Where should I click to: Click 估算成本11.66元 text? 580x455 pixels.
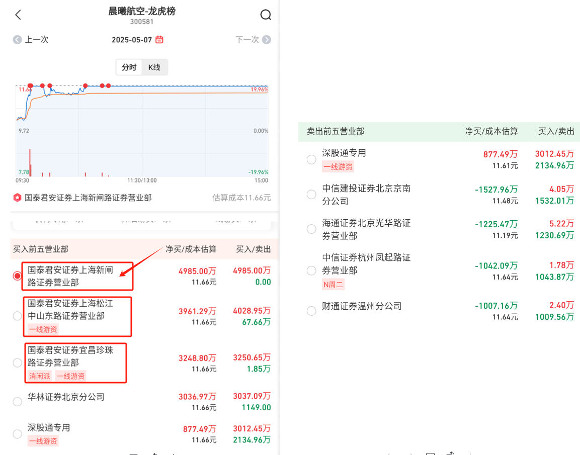click(241, 198)
